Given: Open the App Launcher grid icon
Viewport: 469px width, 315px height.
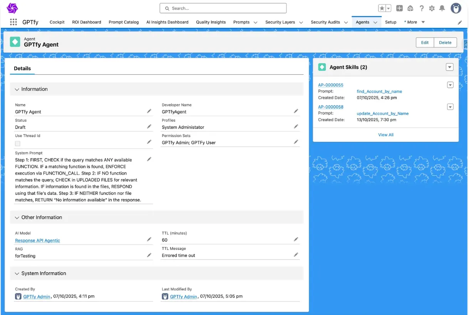Looking at the screenshot, I should pyautogui.click(x=13, y=22).
